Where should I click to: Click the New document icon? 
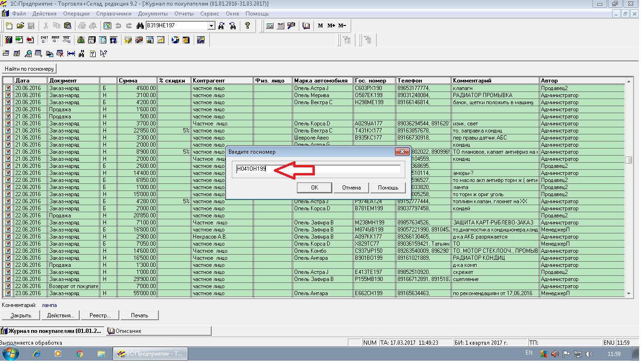pyautogui.click(x=9, y=26)
